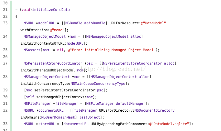
Task: Click the inDomains: selector
Action: pos(31,117)
